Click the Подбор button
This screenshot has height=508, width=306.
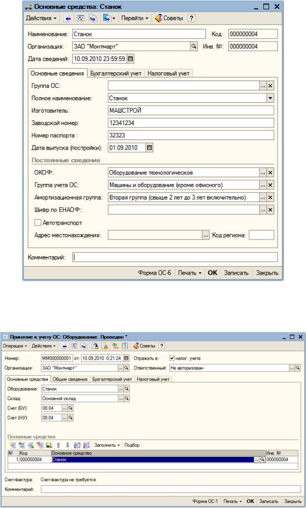[132, 445]
